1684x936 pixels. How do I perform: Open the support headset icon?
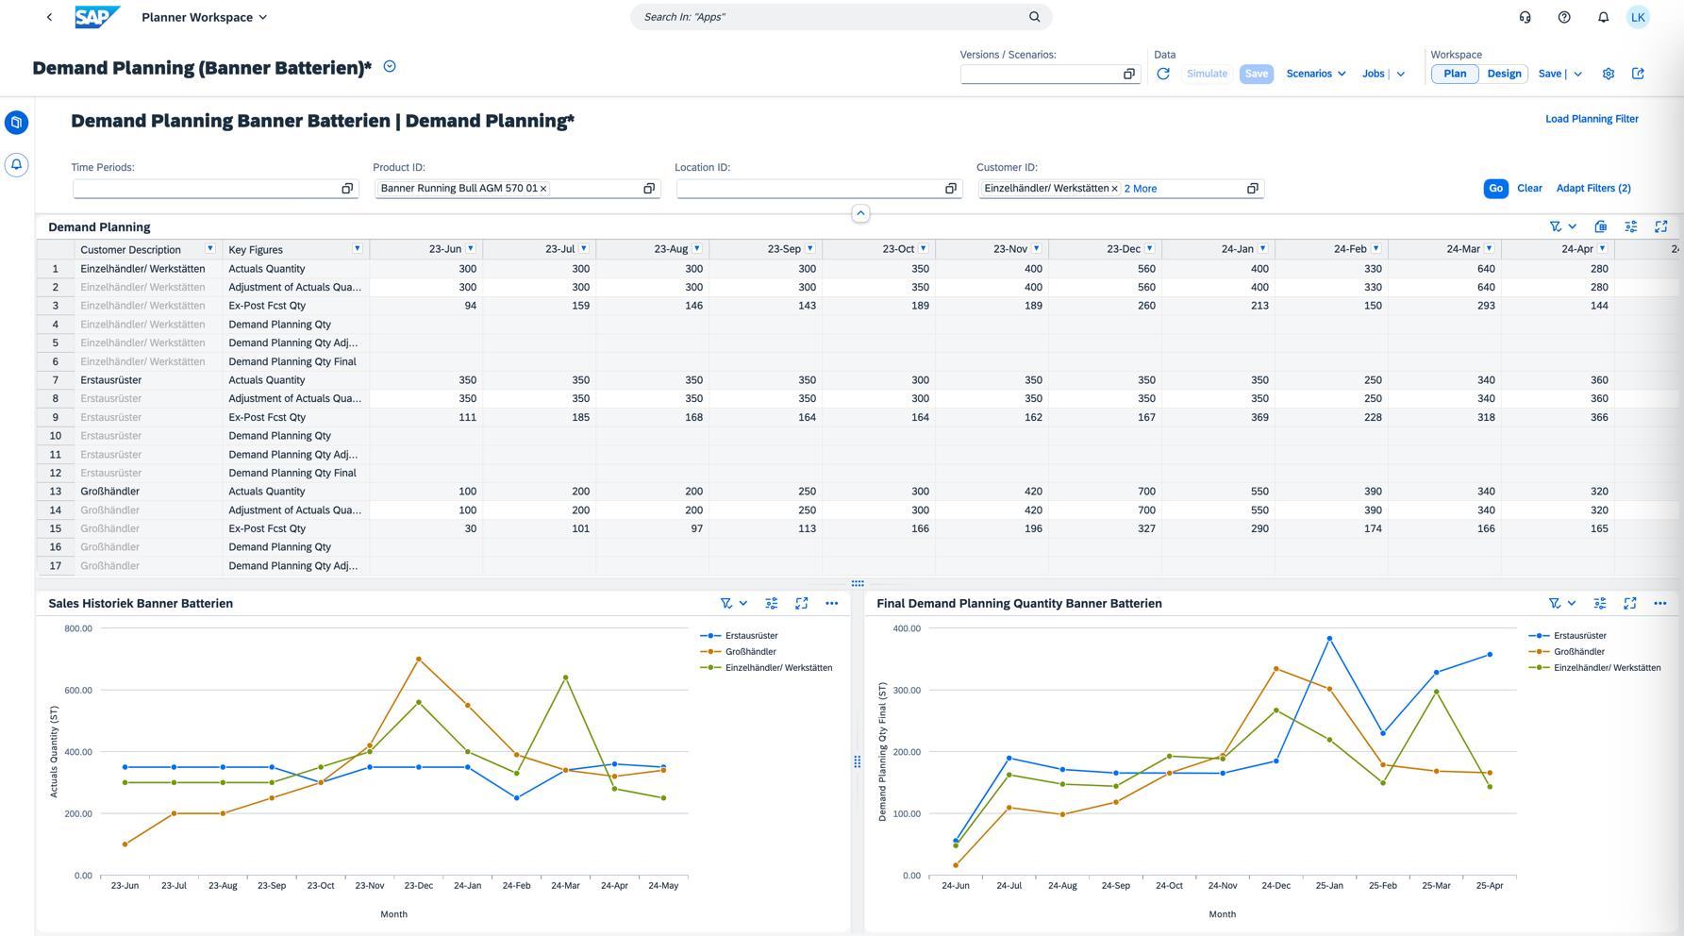pos(1525,17)
